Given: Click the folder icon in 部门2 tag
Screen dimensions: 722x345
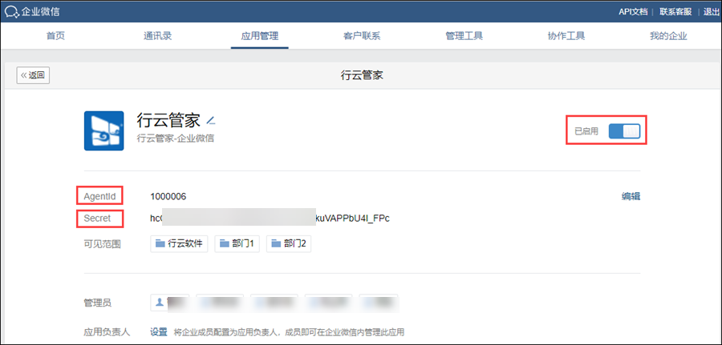Looking at the screenshot, I should (276, 244).
